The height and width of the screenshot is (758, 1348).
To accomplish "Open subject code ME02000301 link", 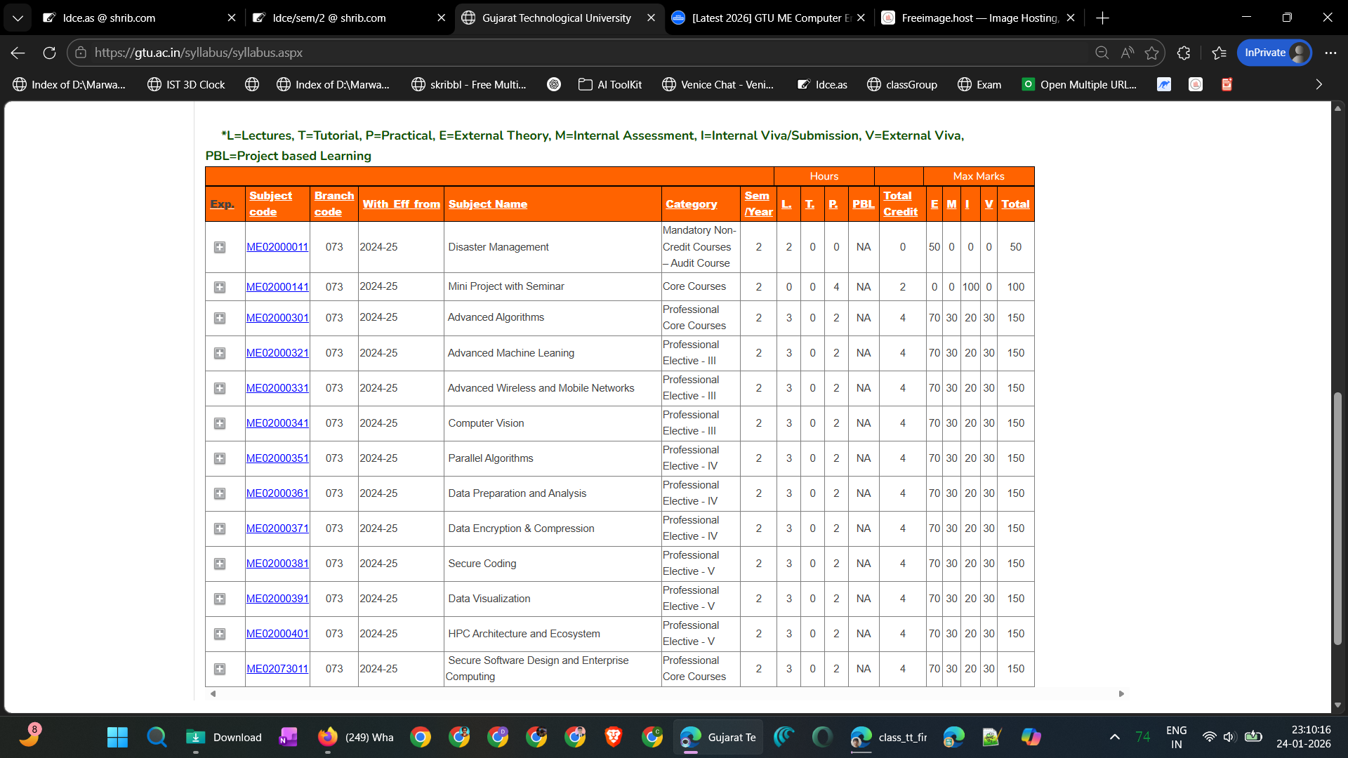I will (x=277, y=318).
